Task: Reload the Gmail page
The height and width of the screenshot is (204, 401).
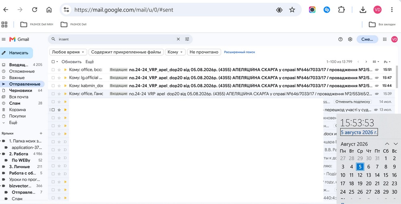Action: tap(35, 10)
